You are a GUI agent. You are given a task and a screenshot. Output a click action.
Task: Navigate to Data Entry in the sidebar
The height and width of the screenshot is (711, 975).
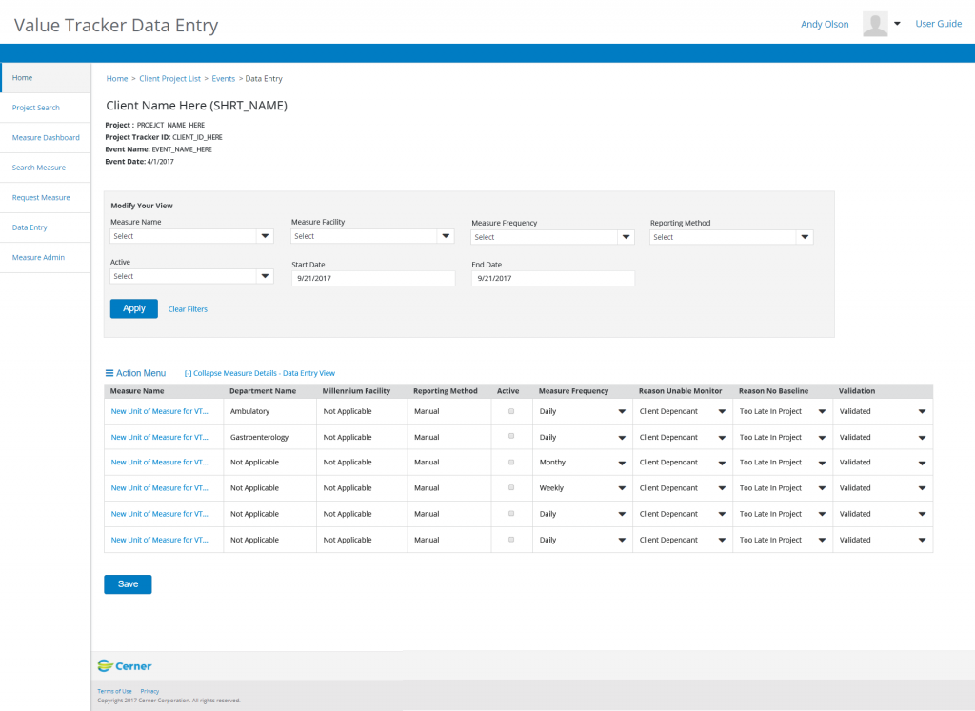click(31, 227)
